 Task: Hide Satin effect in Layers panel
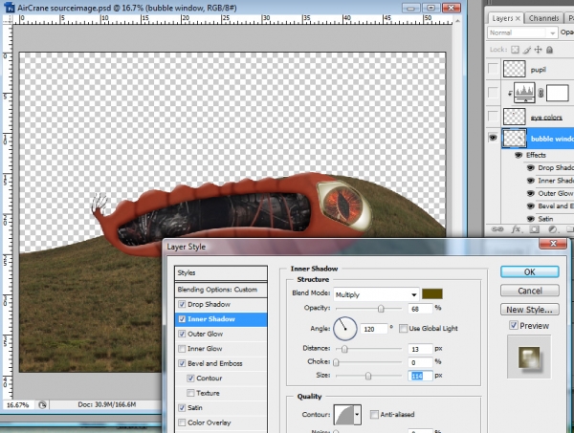point(530,219)
